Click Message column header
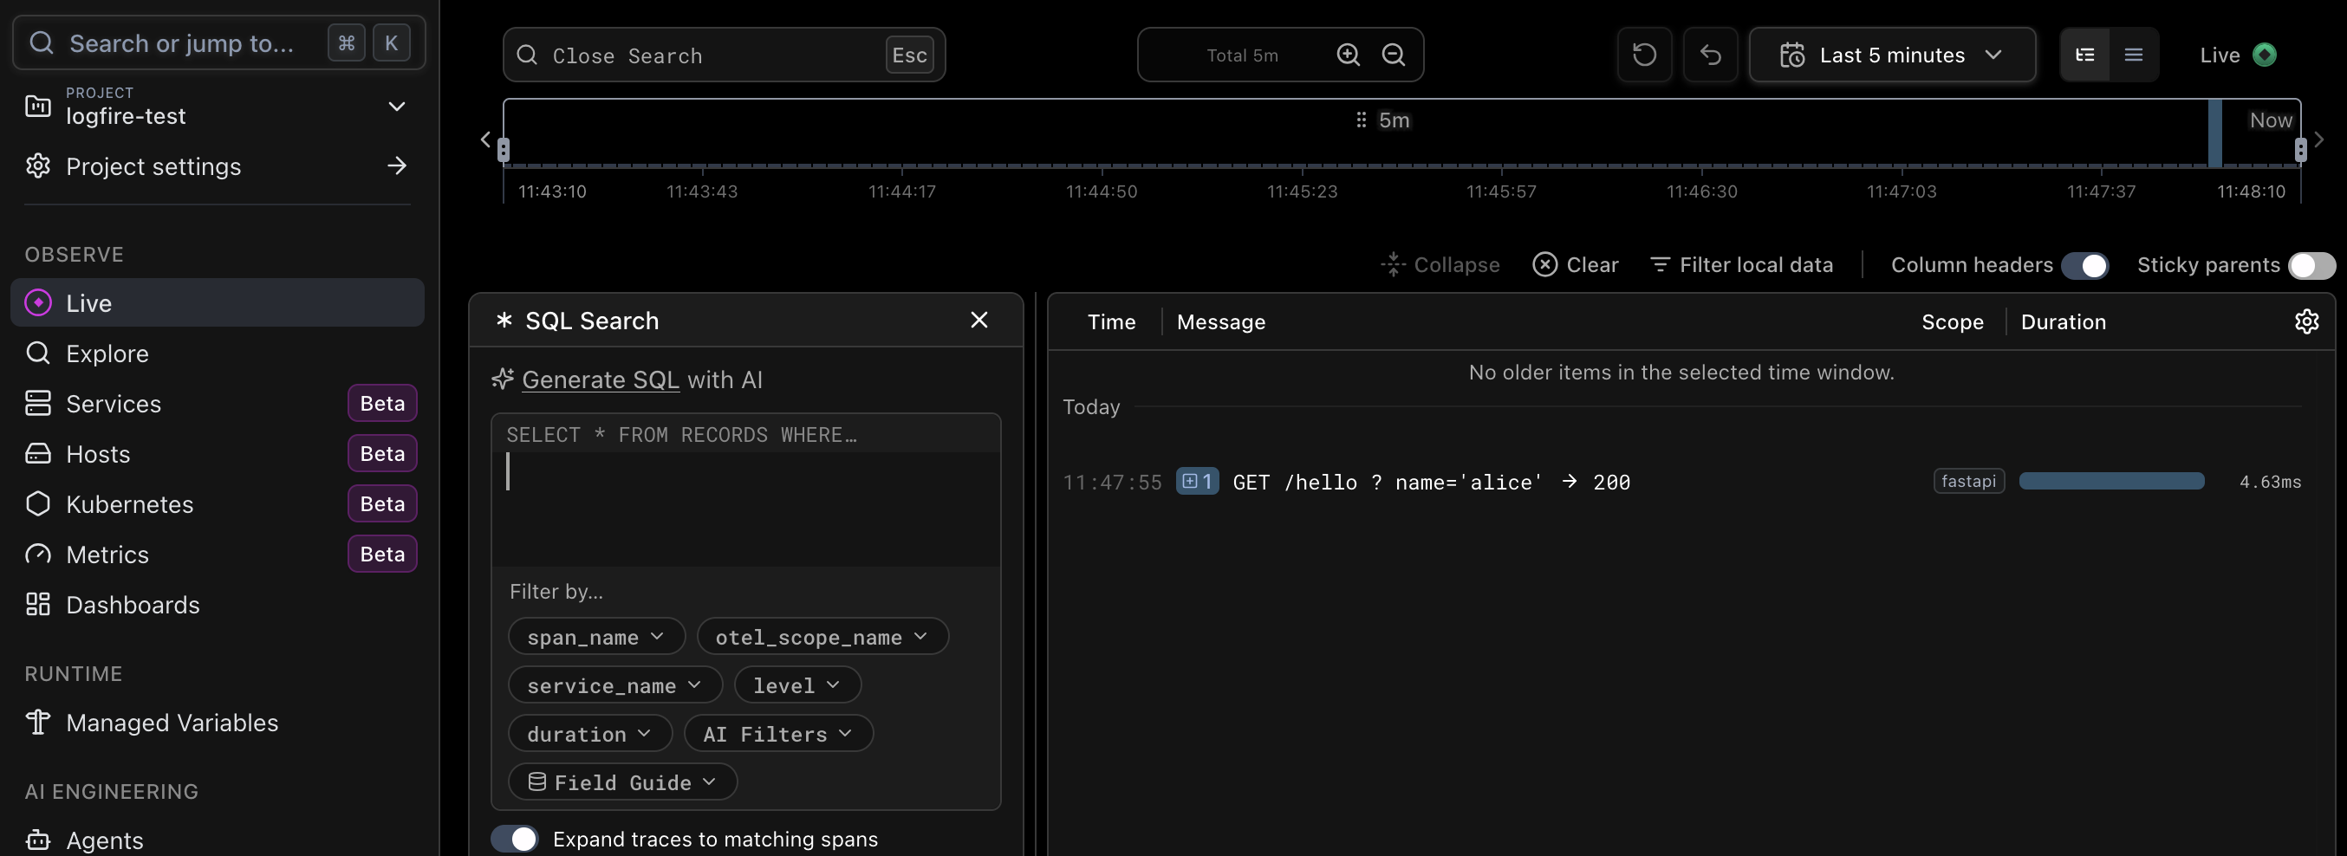Image resolution: width=2347 pixels, height=856 pixels. [x=1220, y=321]
